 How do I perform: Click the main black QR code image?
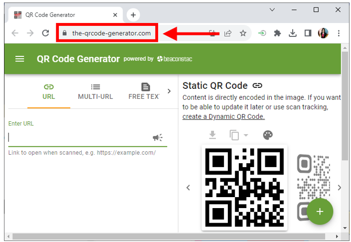click(244, 188)
